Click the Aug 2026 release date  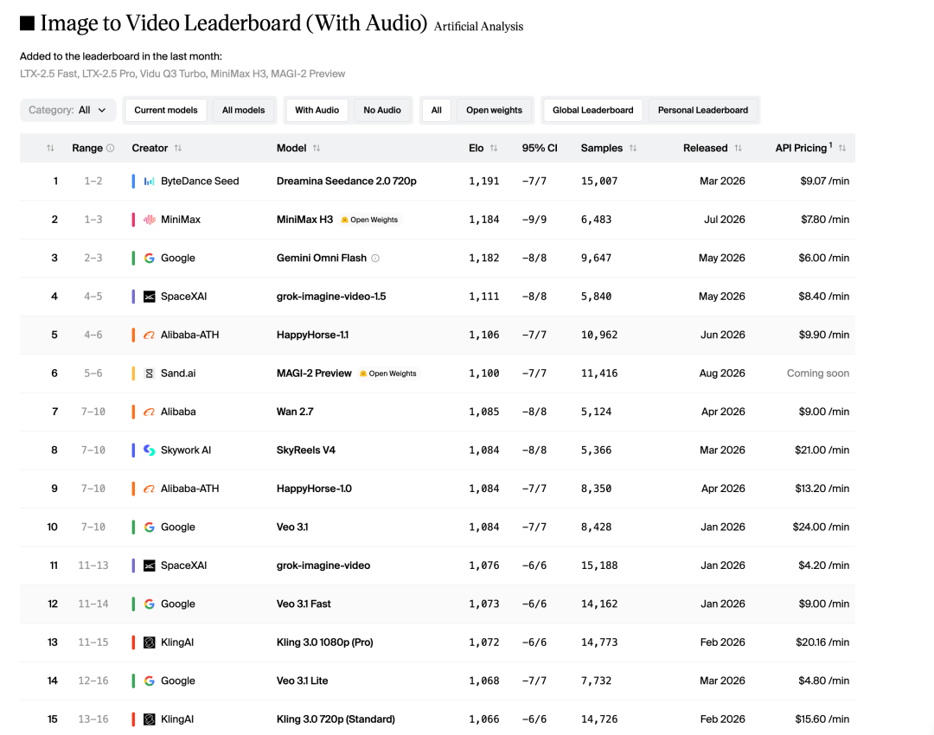[x=722, y=374]
